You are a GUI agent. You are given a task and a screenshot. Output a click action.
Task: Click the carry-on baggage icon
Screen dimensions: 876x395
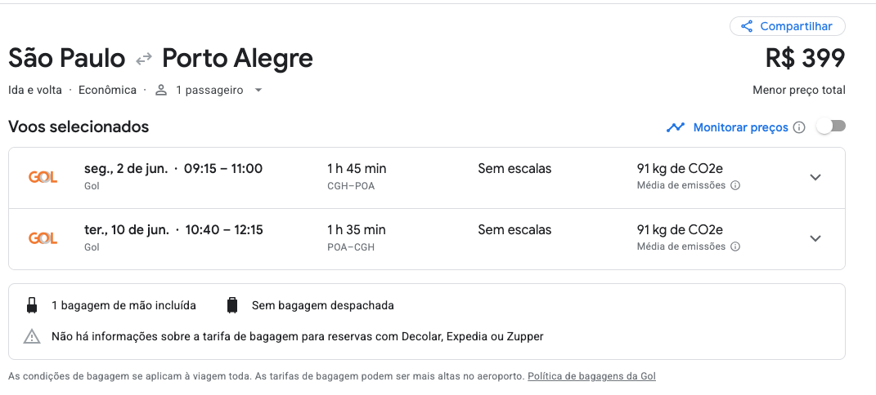click(x=32, y=305)
